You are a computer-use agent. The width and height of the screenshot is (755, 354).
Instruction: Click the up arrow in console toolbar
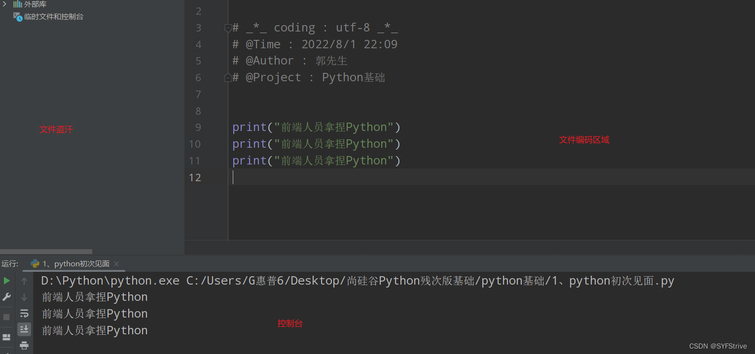[24, 281]
